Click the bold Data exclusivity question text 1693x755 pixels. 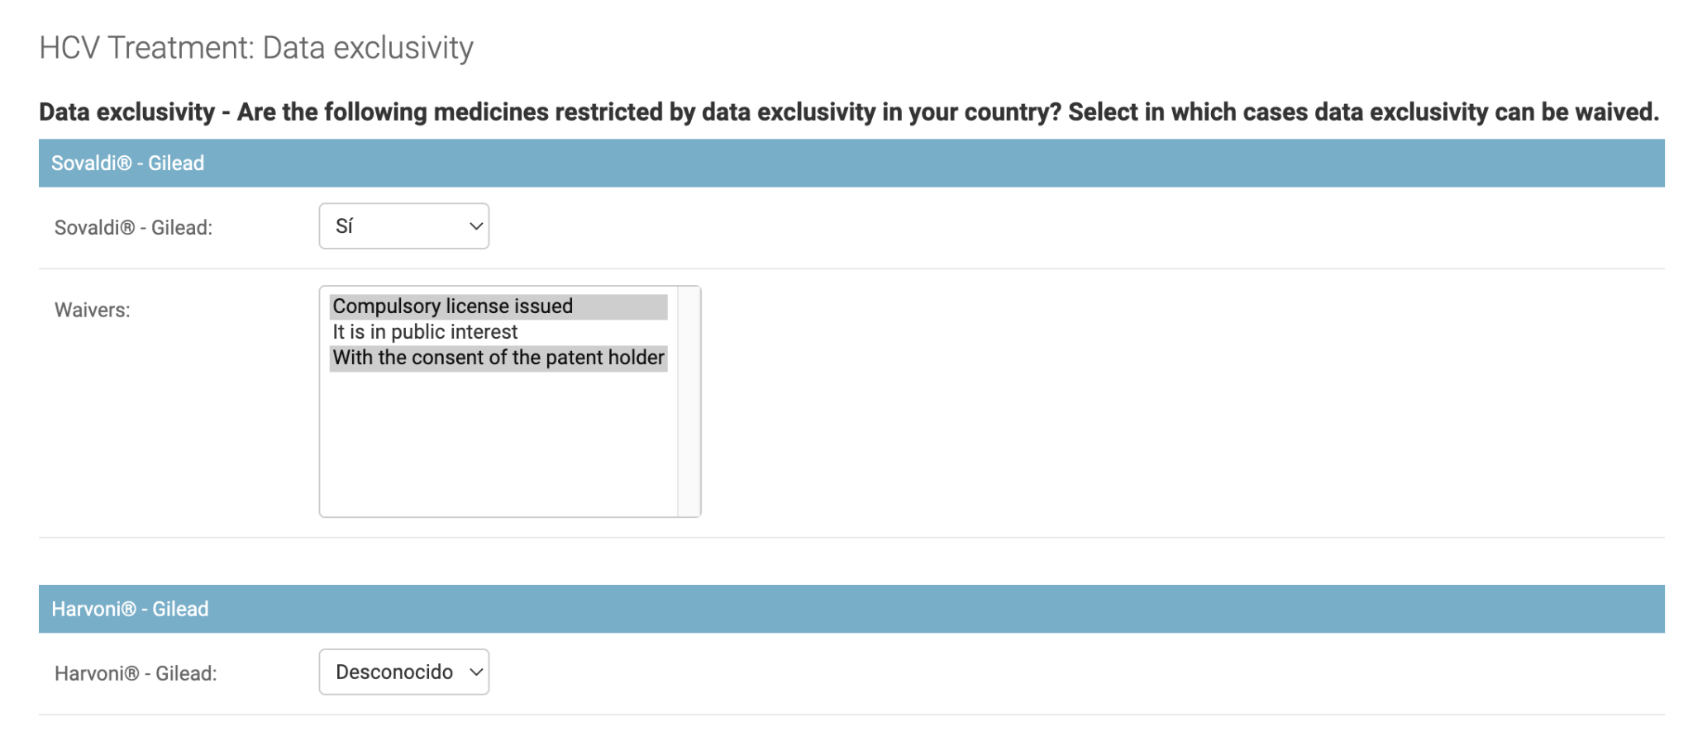[x=849, y=112]
